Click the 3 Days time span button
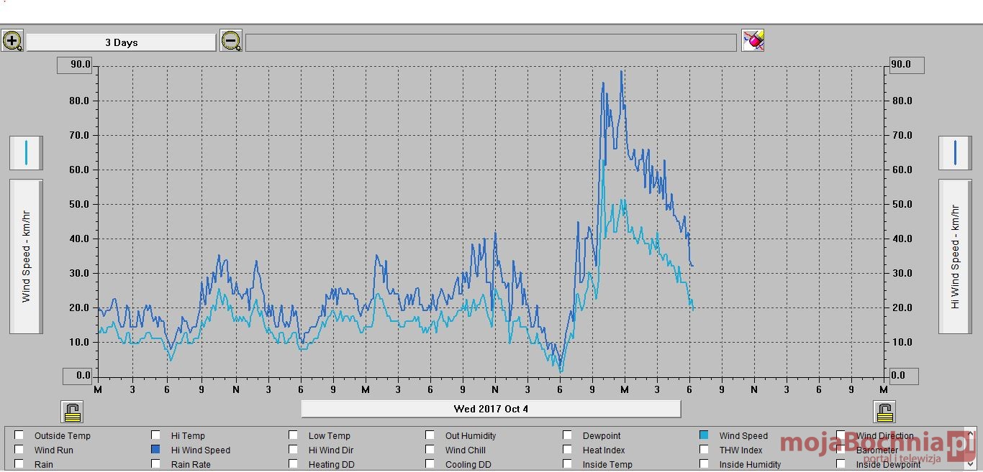 click(x=121, y=42)
